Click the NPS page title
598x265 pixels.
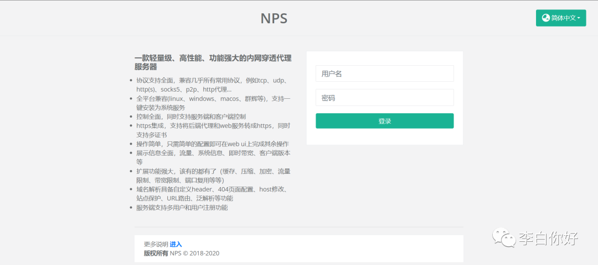pyautogui.click(x=274, y=18)
